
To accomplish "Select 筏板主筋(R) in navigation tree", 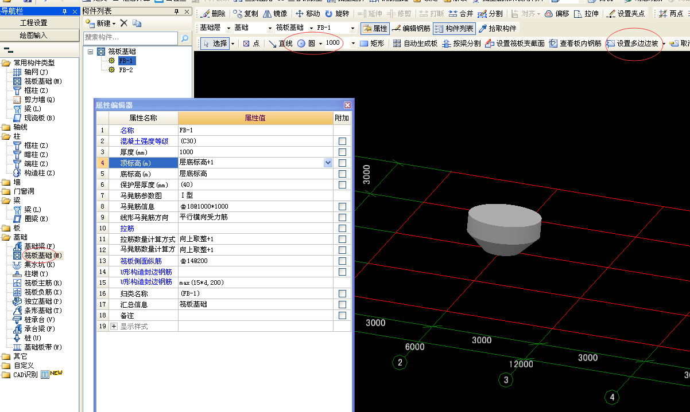I will click(43, 283).
